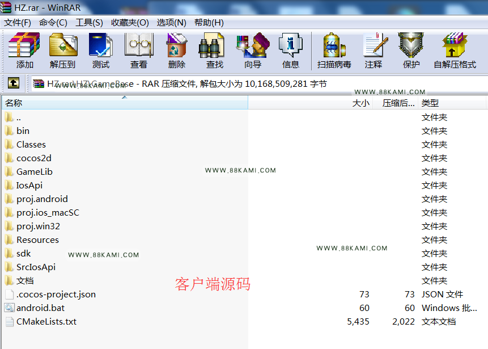Sort by Type (类型) column header
Viewport: 488px width, 349px height.
(x=452, y=103)
